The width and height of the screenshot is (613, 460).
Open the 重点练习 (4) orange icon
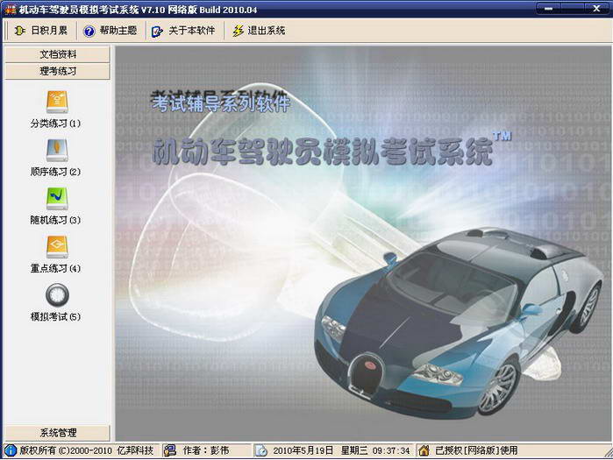[x=57, y=247]
